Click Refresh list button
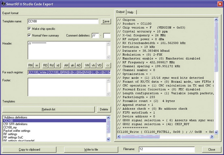This screenshot has width=224, height=155. (48, 109)
